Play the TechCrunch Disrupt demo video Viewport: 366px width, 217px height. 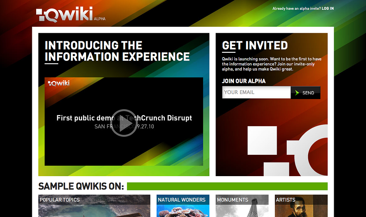tap(124, 124)
